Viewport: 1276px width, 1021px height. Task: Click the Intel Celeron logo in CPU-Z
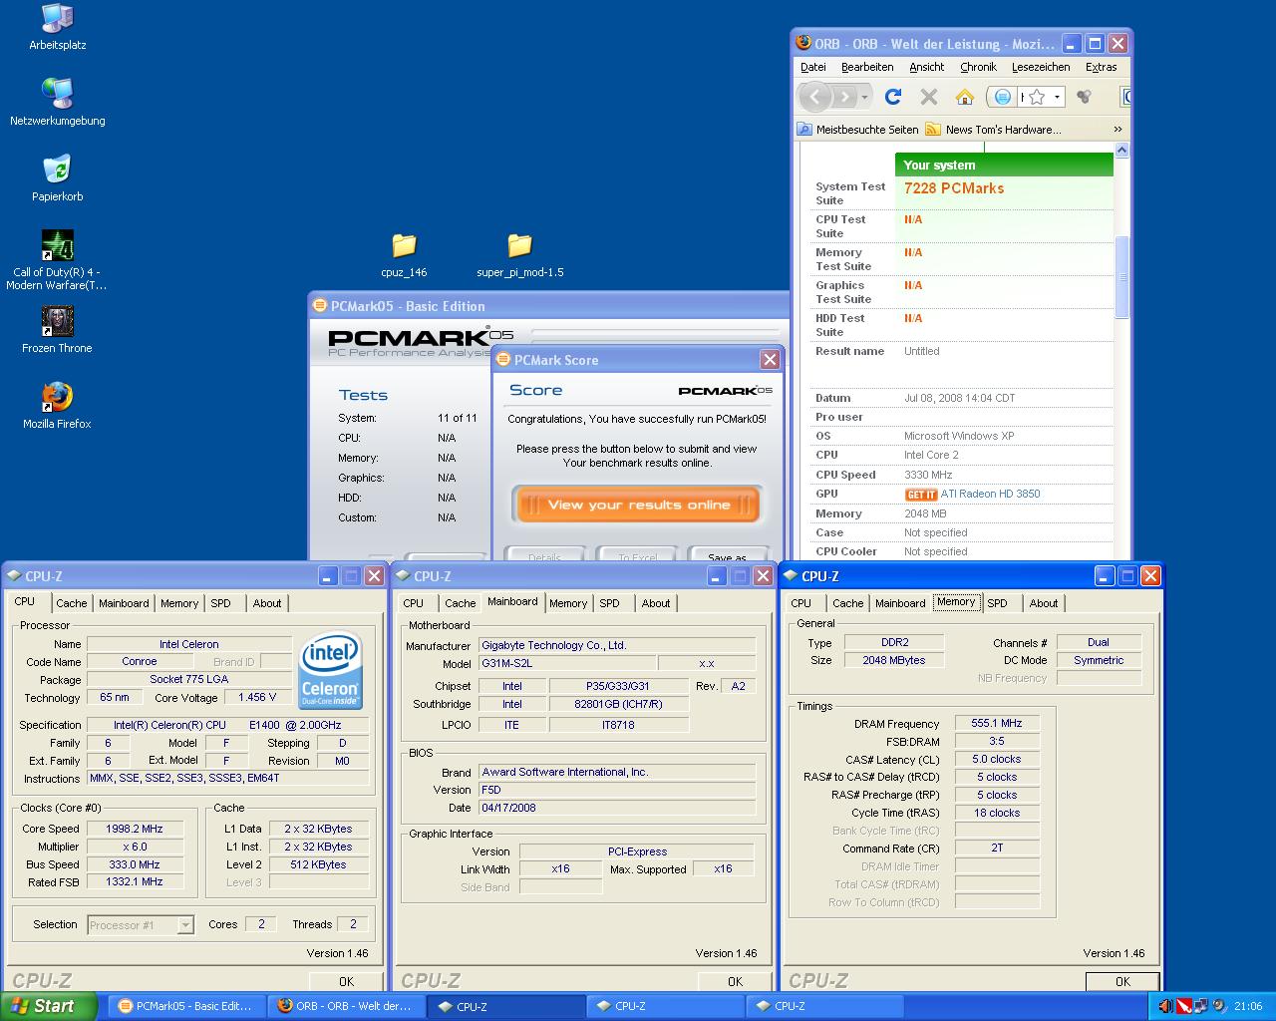331,669
